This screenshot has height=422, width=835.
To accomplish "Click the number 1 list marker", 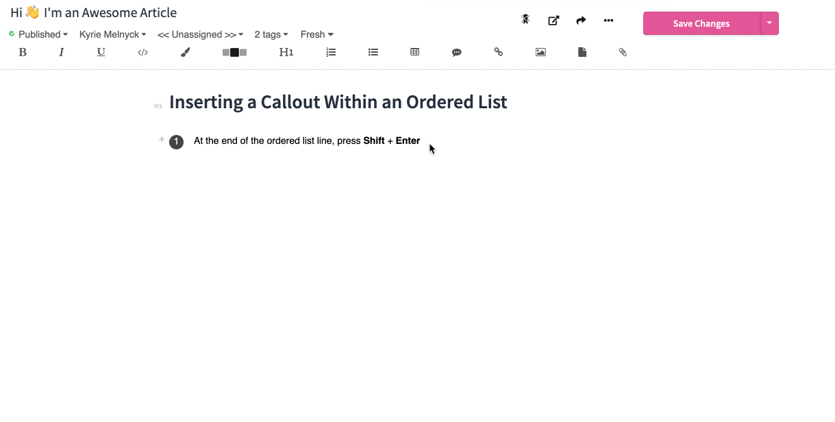I will (176, 142).
